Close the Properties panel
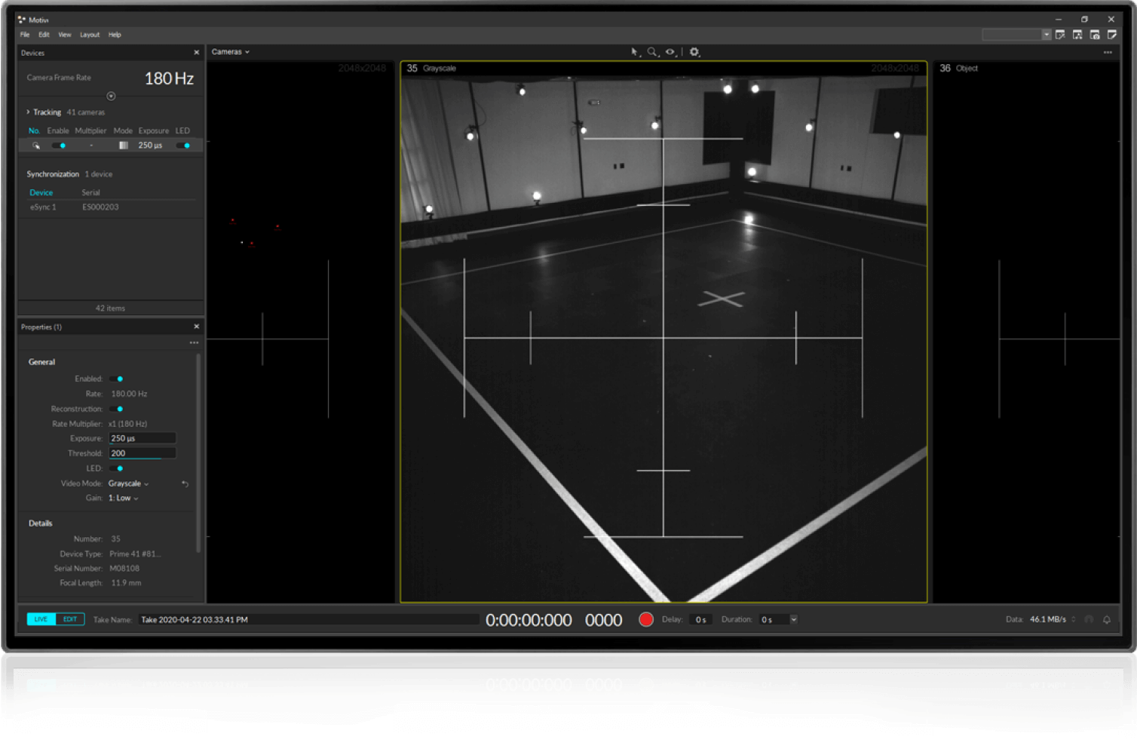 [x=196, y=326]
